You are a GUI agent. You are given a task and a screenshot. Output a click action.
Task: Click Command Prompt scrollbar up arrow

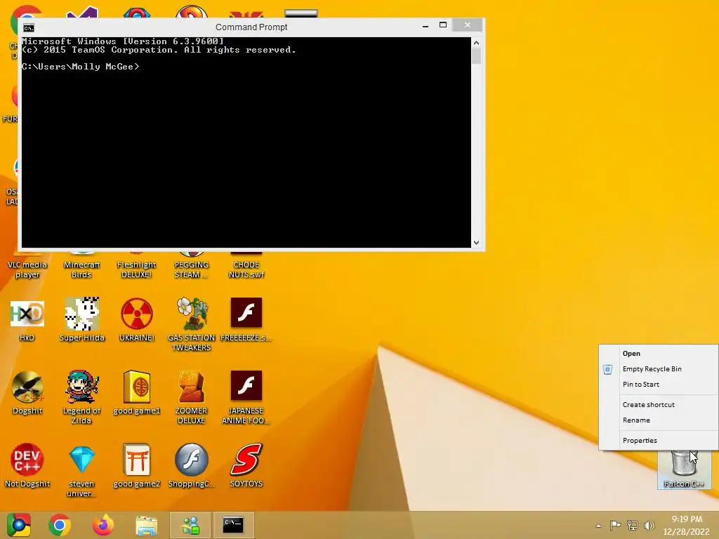click(477, 43)
